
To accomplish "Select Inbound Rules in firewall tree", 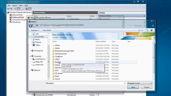I will (x=16, y=15).
